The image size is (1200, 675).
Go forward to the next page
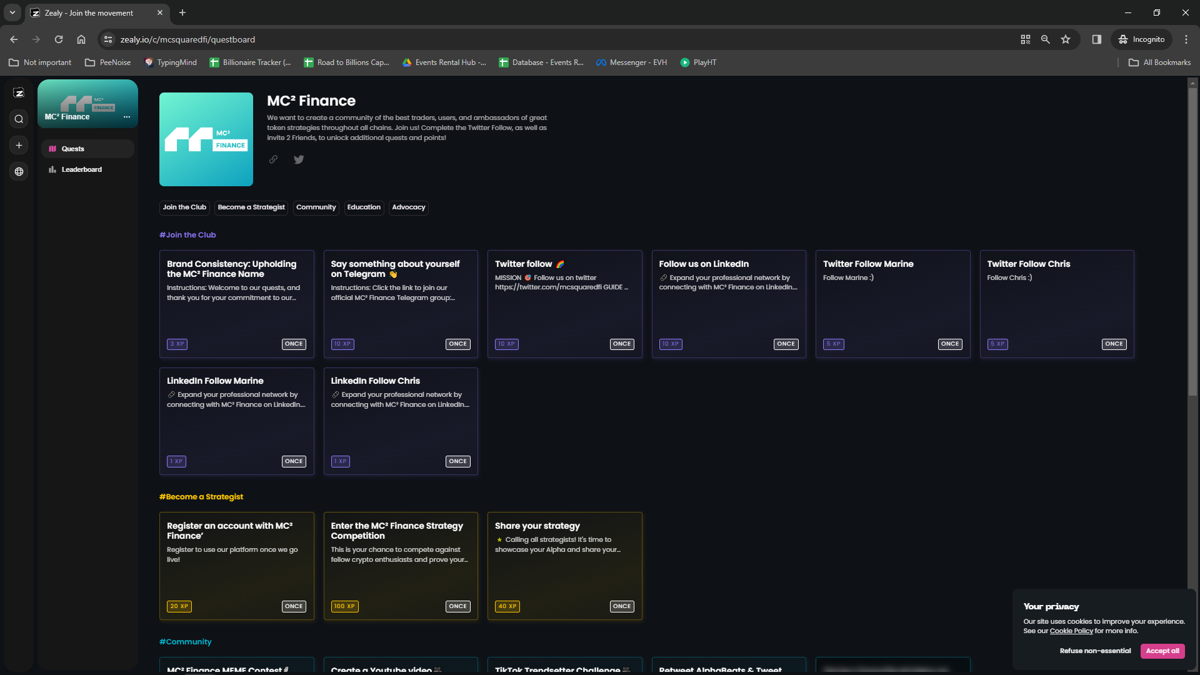tap(36, 39)
